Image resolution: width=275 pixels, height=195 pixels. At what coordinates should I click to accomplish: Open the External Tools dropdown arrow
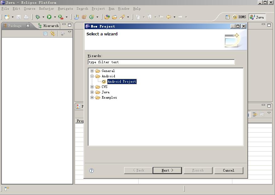(x=67, y=17)
